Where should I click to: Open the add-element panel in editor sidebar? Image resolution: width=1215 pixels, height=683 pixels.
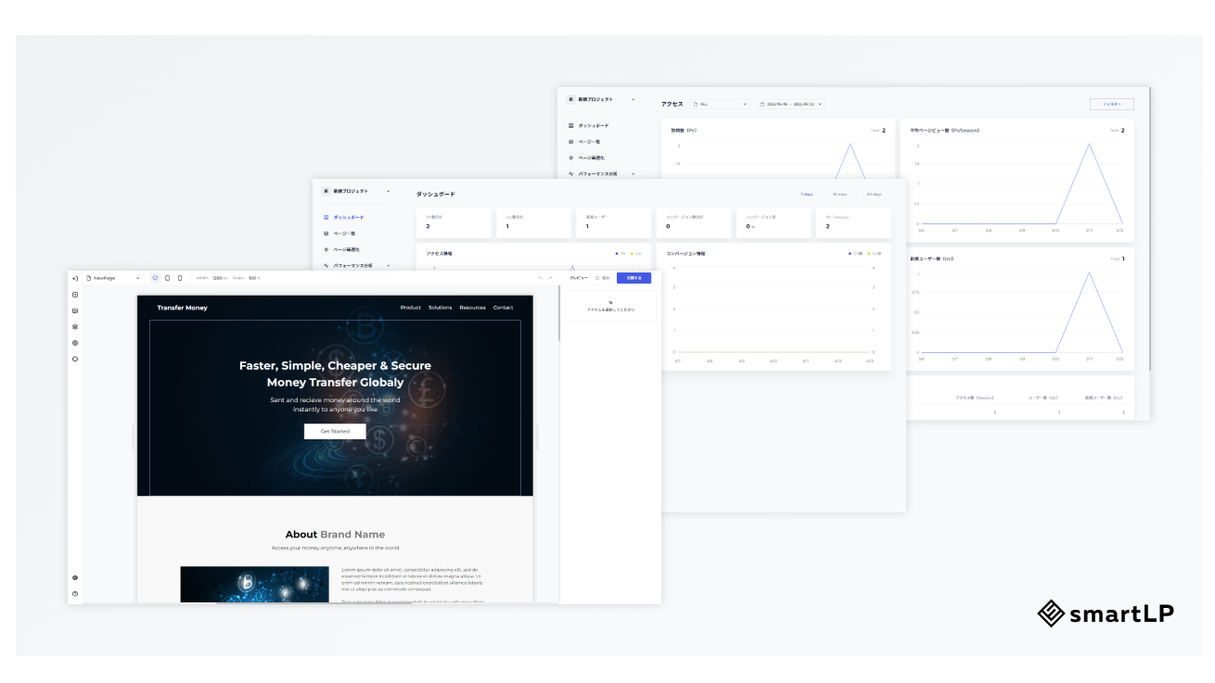[75, 295]
